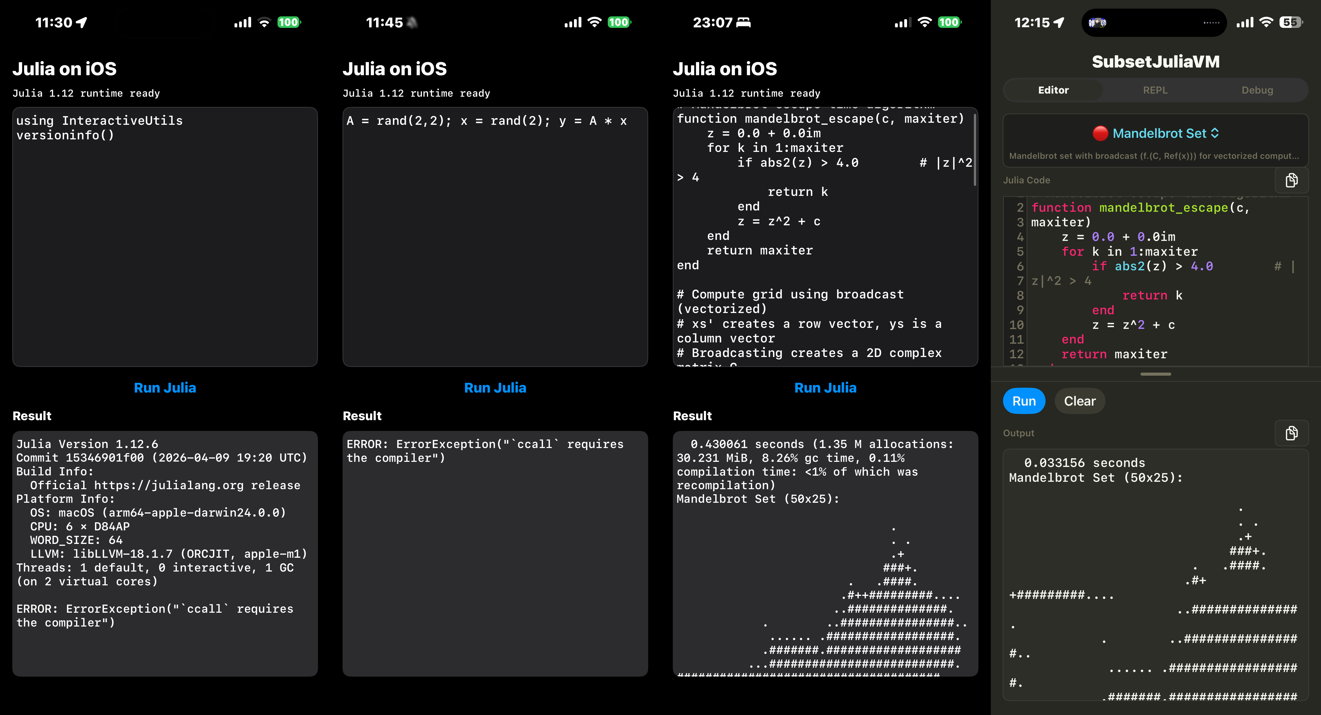
Task: Tap the "Commit 15346901f00" result line
Action: click(x=162, y=458)
